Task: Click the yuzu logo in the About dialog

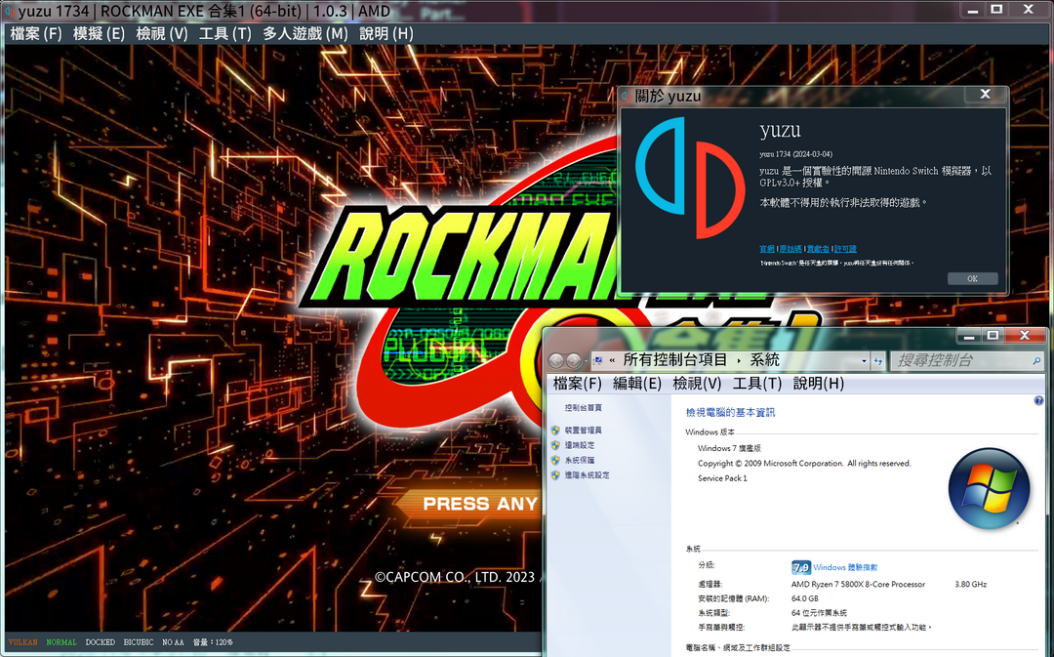Action: click(x=690, y=179)
